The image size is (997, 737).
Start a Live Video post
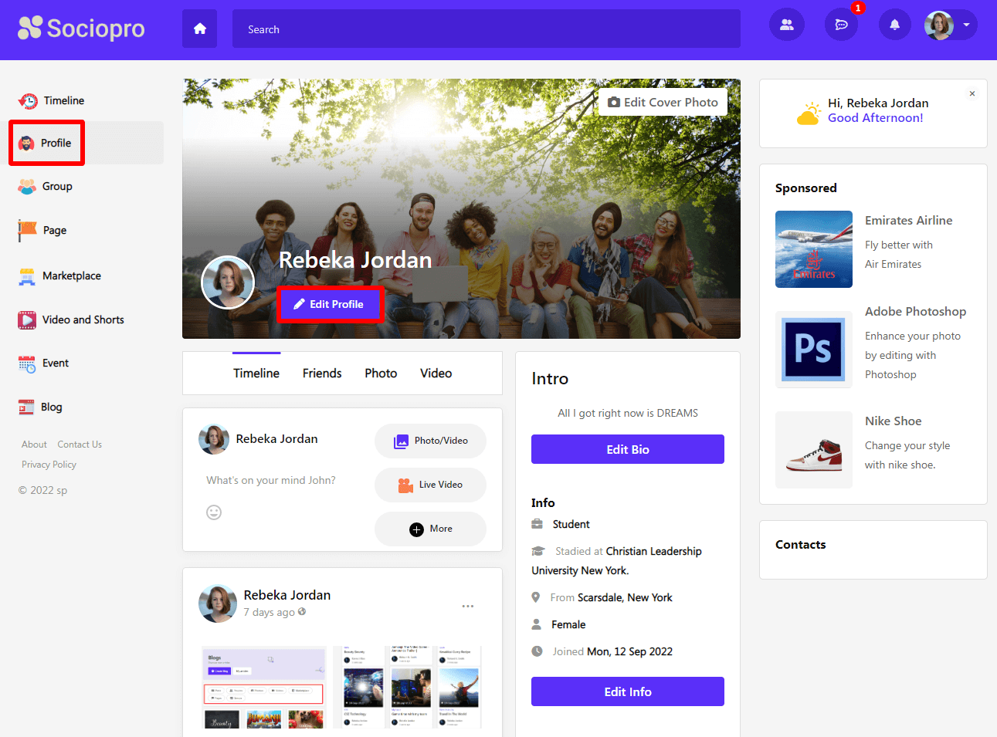coord(430,485)
